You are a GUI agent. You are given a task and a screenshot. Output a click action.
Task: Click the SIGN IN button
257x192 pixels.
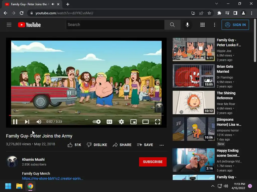coord(235,25)
